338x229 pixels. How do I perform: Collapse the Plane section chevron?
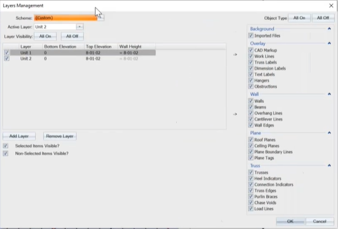(x=329, y=133)
